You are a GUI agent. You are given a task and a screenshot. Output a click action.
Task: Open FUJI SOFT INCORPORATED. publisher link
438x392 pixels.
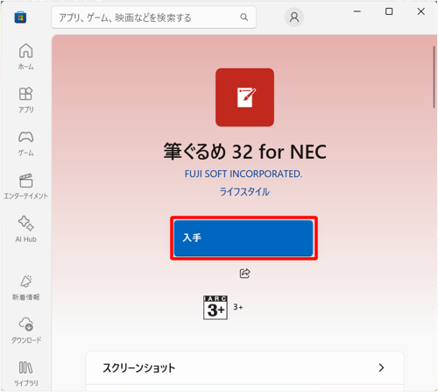[x=244, y=174]
